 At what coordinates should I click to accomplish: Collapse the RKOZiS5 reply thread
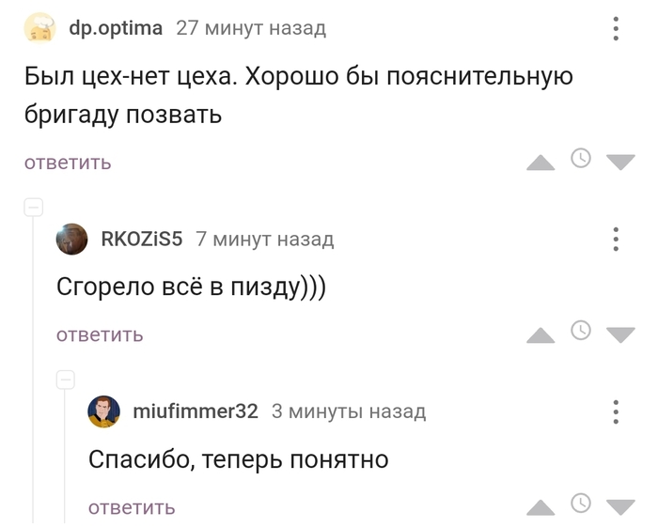pos(34,207)
